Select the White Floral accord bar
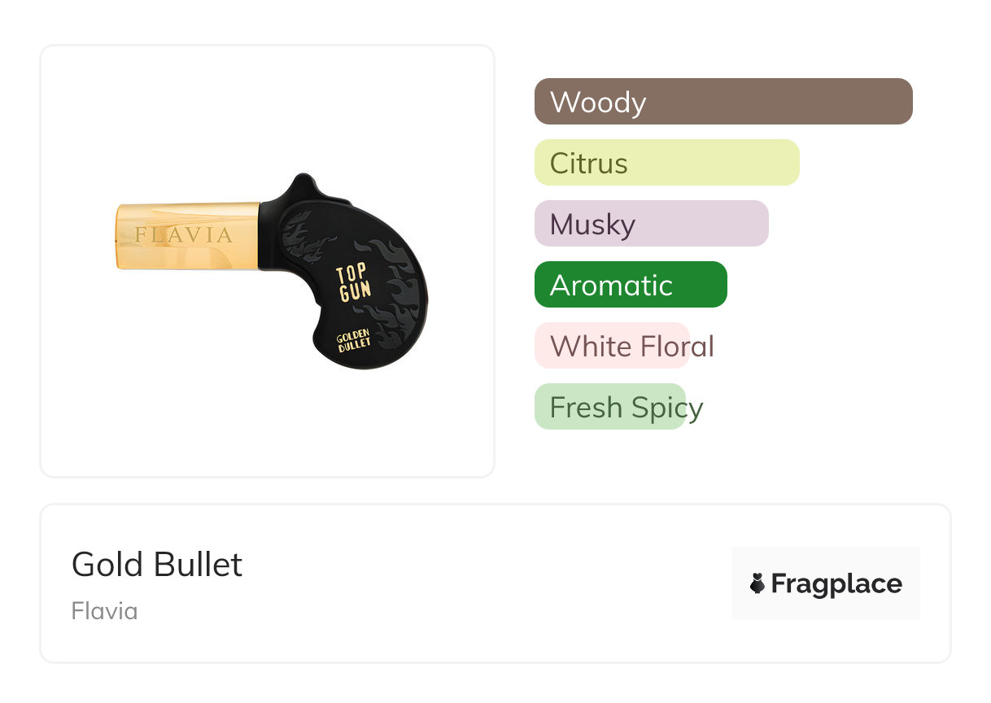 pos(612,346)
